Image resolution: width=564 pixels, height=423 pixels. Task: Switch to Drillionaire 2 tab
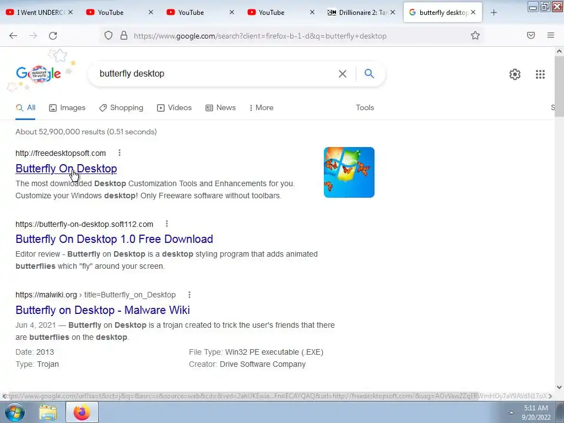click(361, 12)
